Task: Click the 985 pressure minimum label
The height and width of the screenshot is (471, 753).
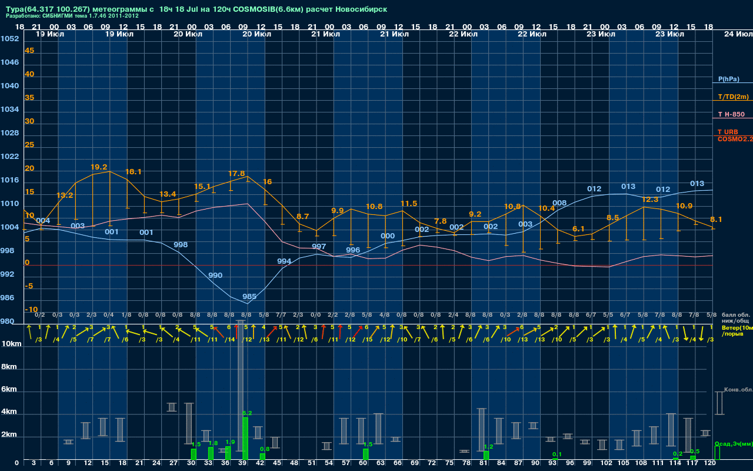Action: coord(249,297)
